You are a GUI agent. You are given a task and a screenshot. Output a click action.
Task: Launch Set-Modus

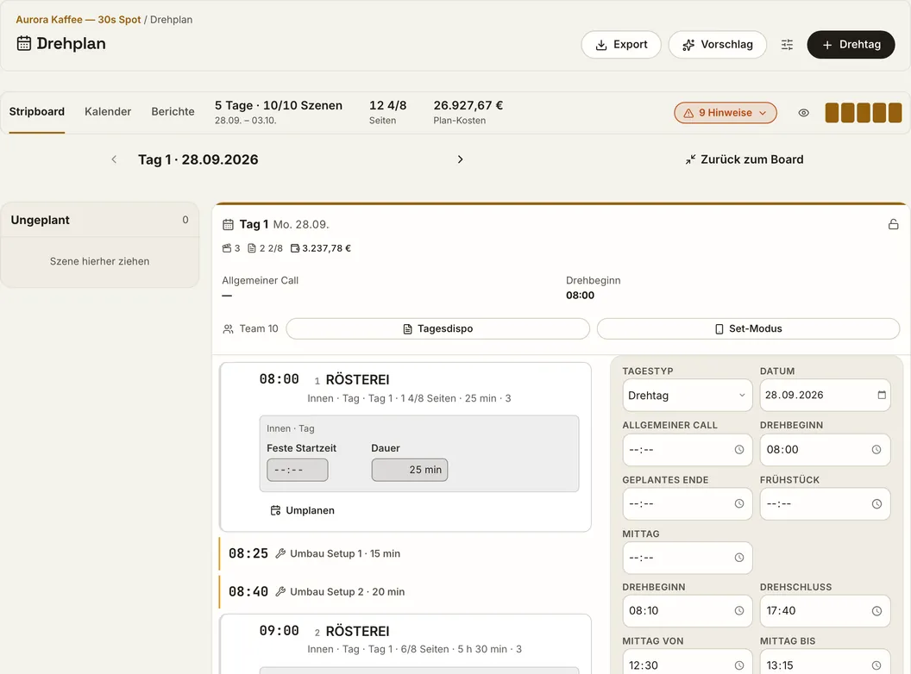748,328
